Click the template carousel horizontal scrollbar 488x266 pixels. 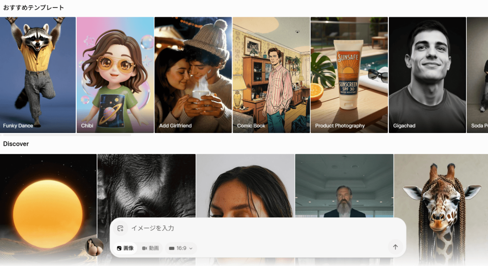pos(66,135)
